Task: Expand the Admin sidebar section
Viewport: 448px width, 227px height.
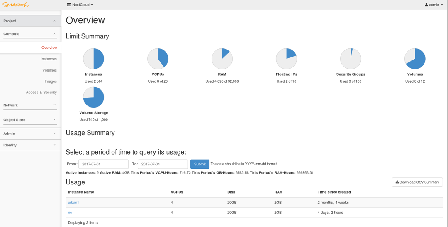Action: [30, 134]
